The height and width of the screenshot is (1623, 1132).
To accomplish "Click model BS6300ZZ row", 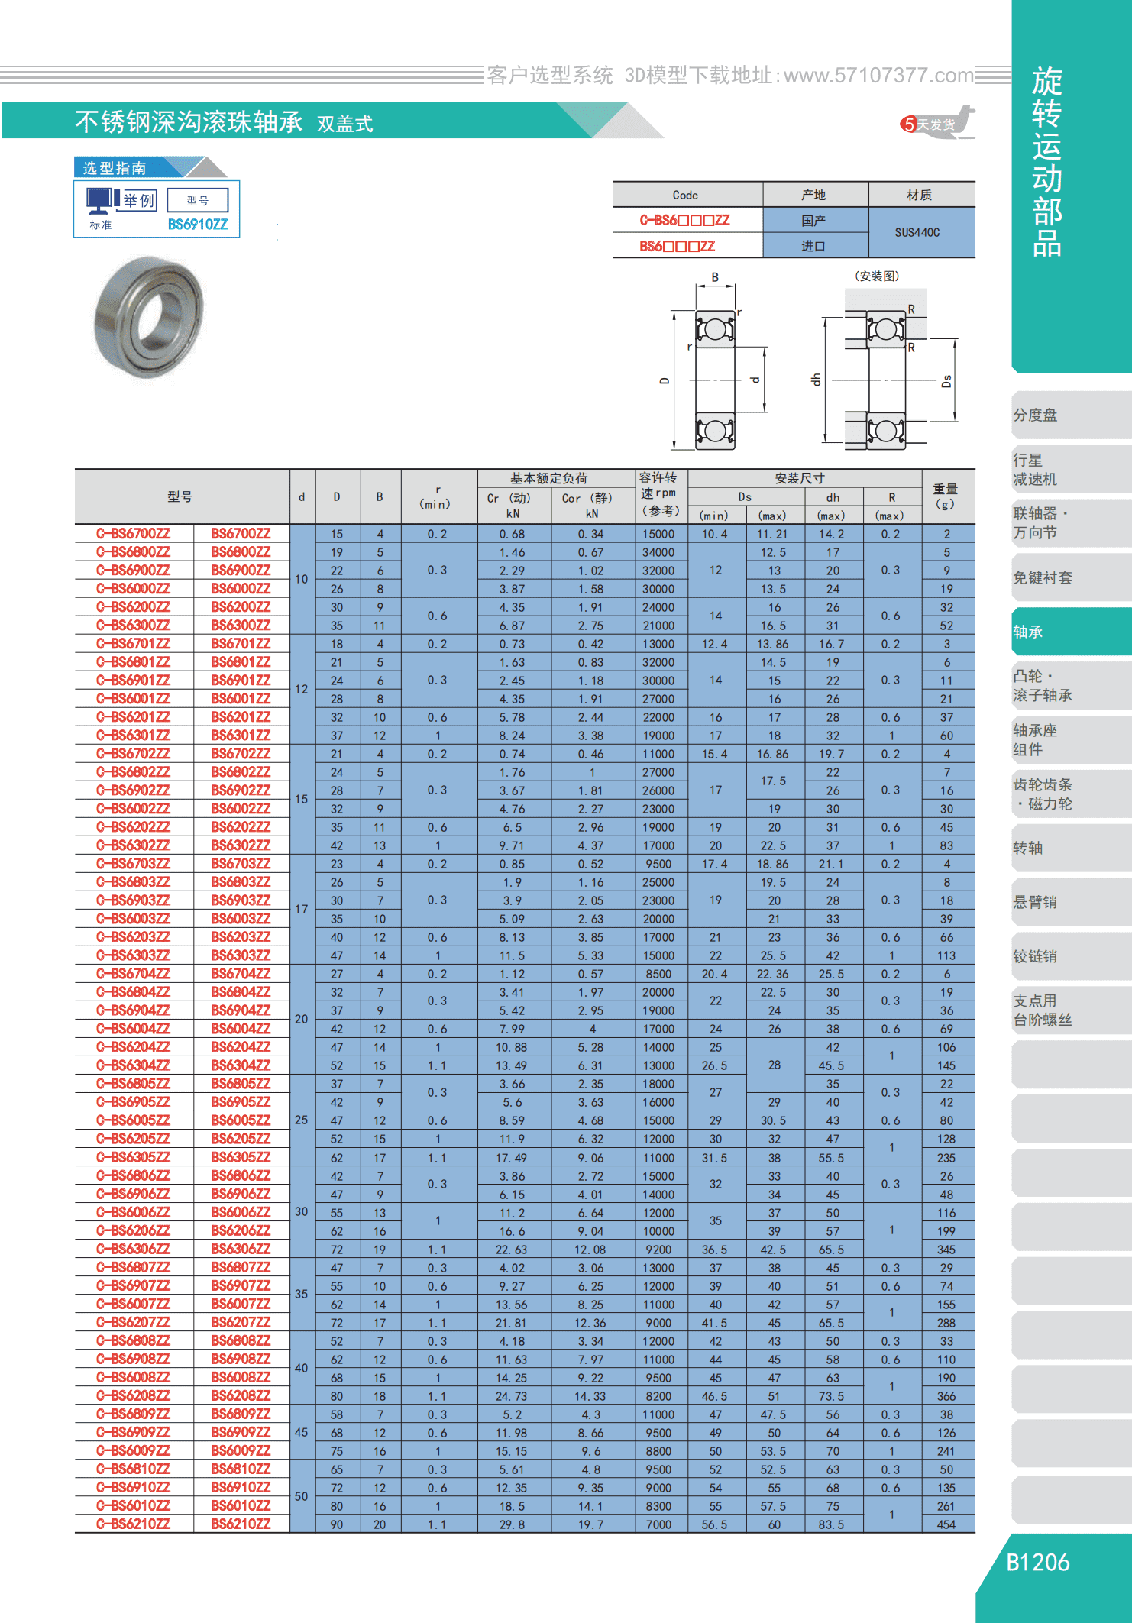I will (x=241, y=626).
